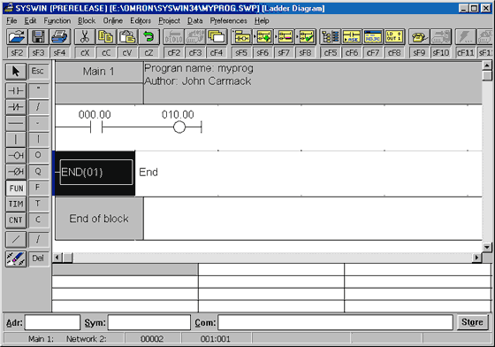Copy selection with the copy icon
Viewport: 495px width, 347px height.
click(106, 37)
